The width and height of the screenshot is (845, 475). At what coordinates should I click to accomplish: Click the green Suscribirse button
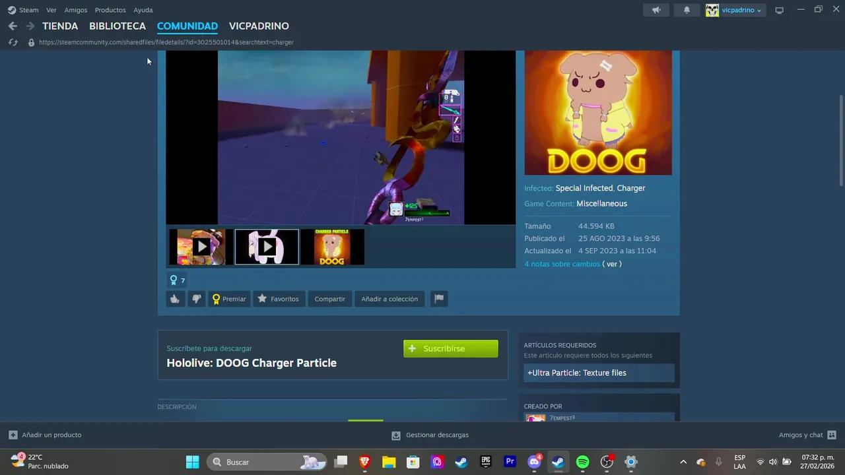pyautogui.click(x=451, y=348)
